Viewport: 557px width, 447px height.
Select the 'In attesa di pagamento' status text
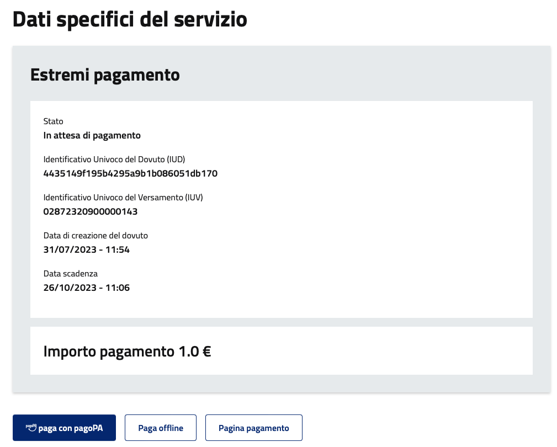coord(92,135)
